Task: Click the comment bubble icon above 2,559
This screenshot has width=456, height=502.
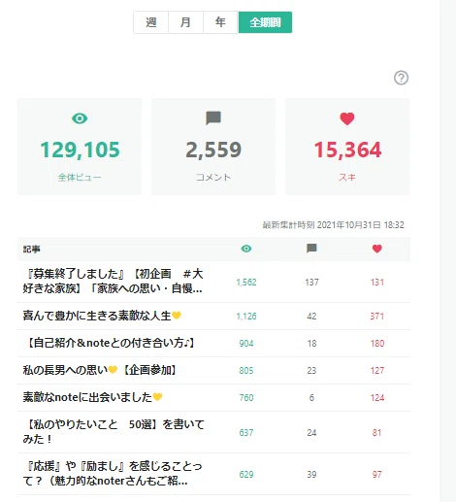Action: pyautogui.click(x=213, y=118)
